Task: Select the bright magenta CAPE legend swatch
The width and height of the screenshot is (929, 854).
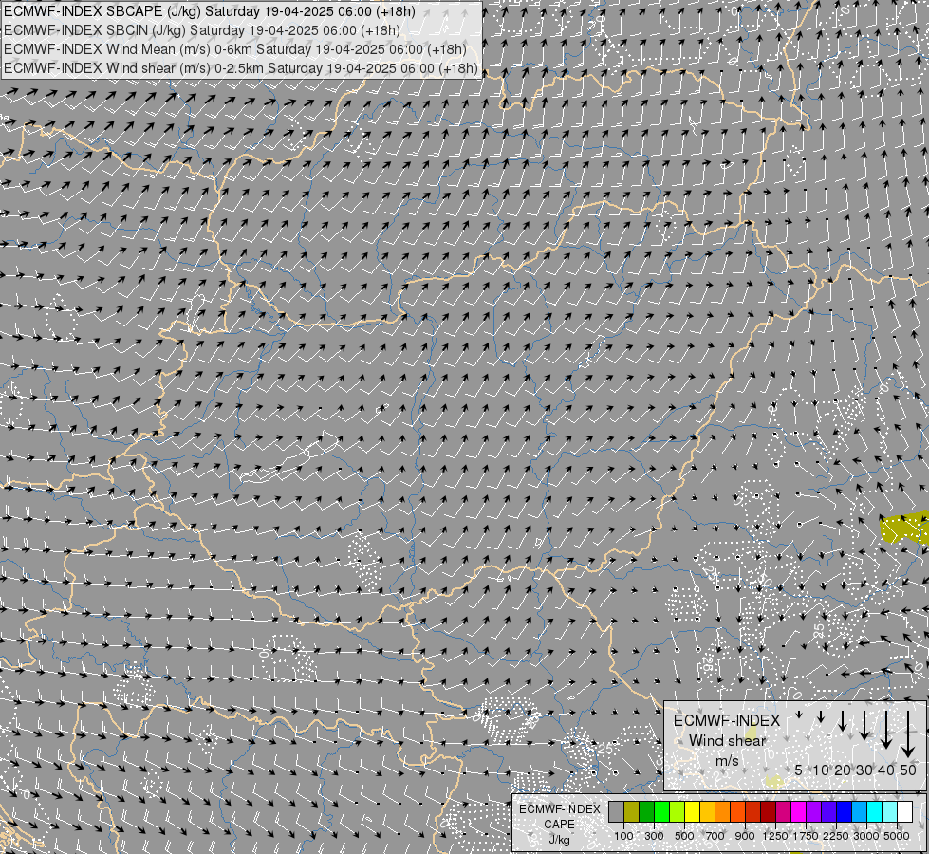Action: pyautogui.click(x=799, y=811)
